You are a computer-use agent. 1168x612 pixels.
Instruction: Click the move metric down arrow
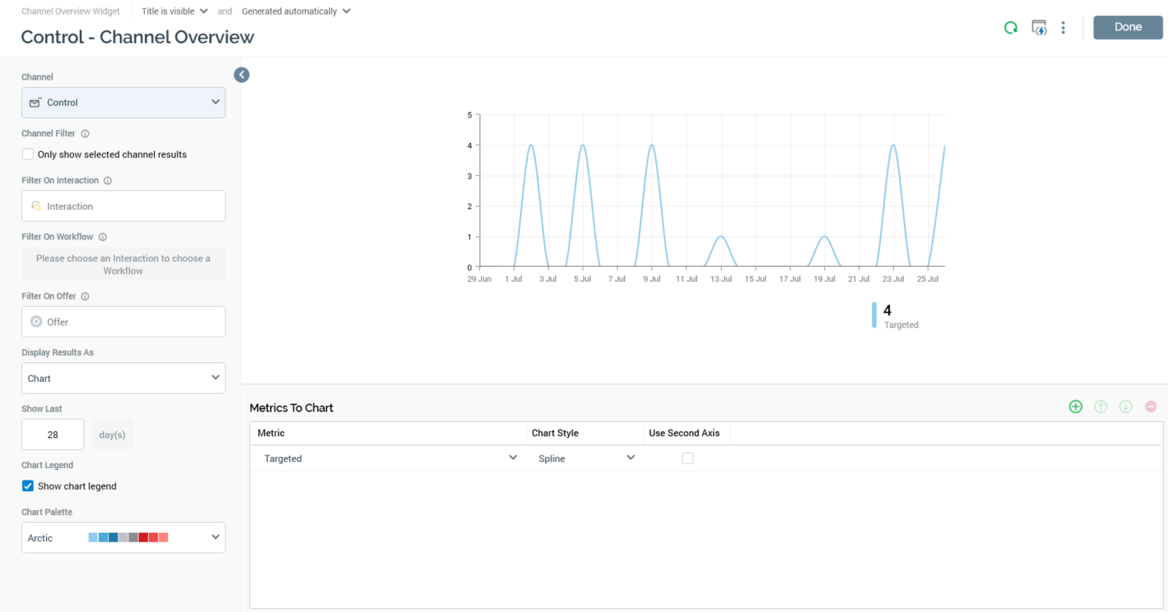1126,406
